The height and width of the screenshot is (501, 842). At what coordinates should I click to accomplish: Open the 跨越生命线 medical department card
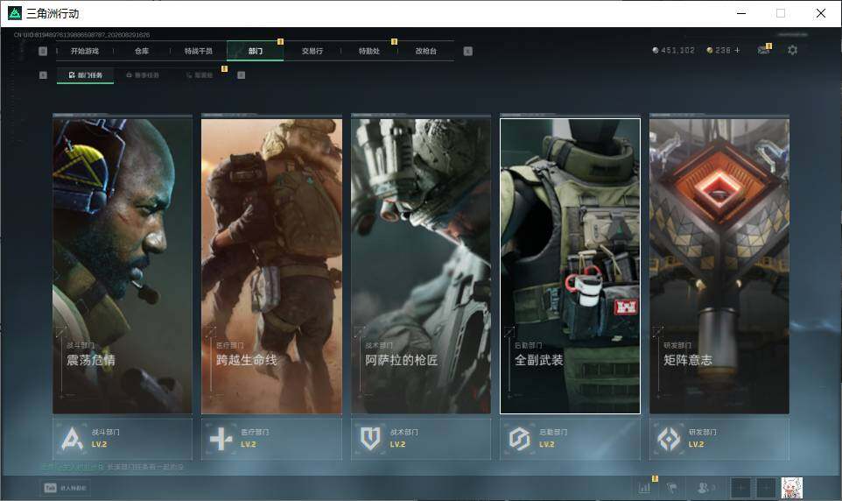(271, 266)
